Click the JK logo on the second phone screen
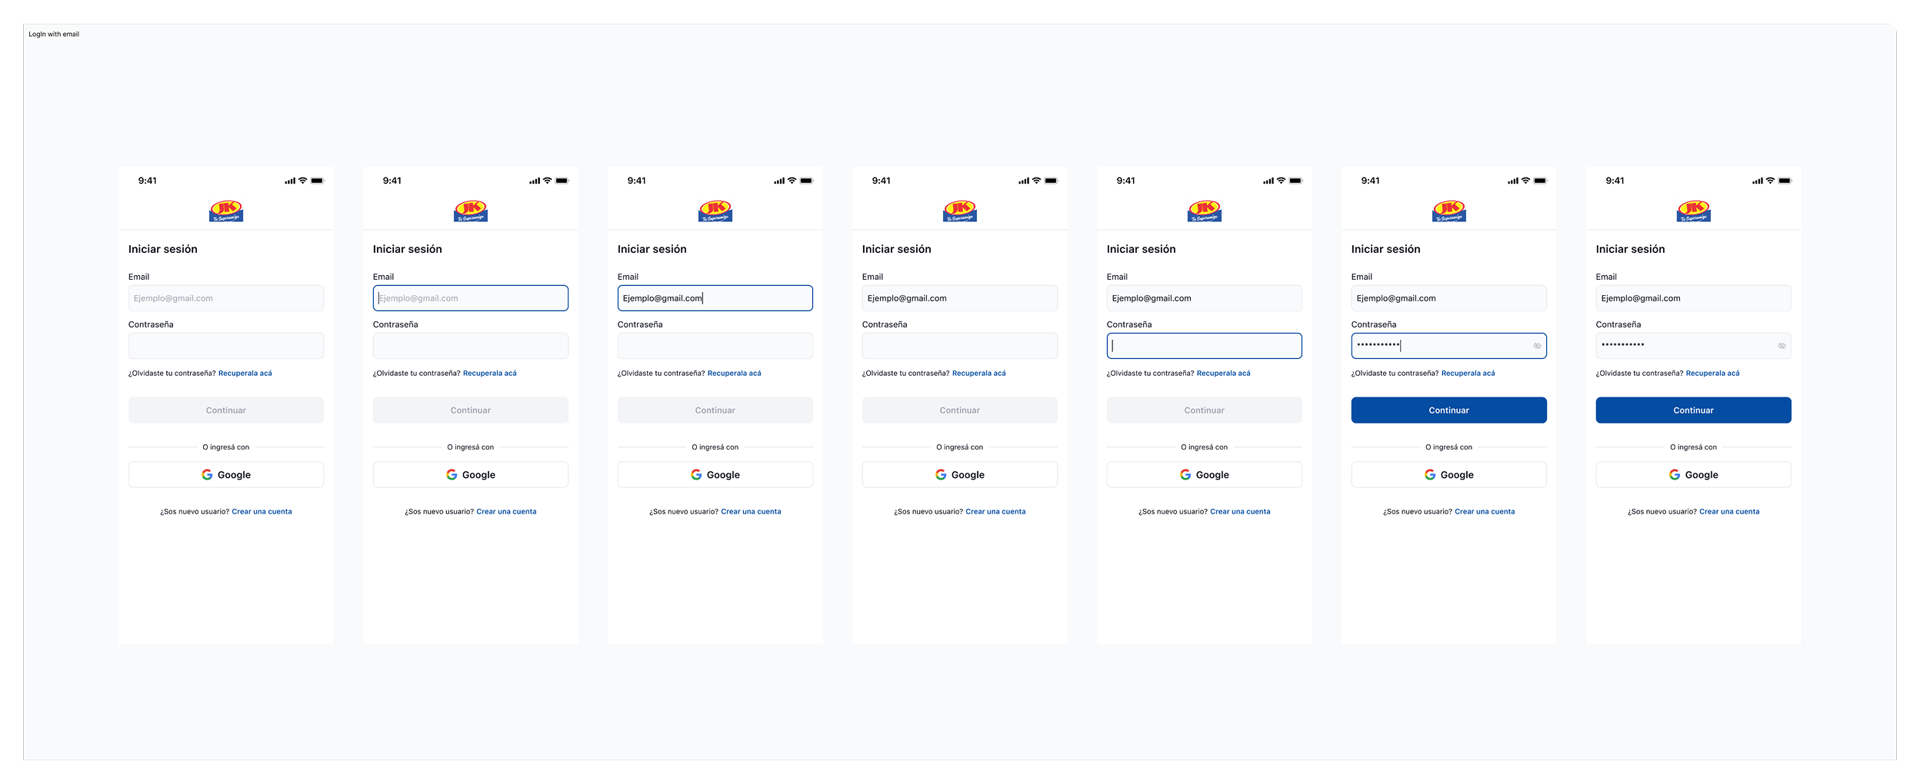Screen dimensions: 1920x784 (x=471, y=211)
